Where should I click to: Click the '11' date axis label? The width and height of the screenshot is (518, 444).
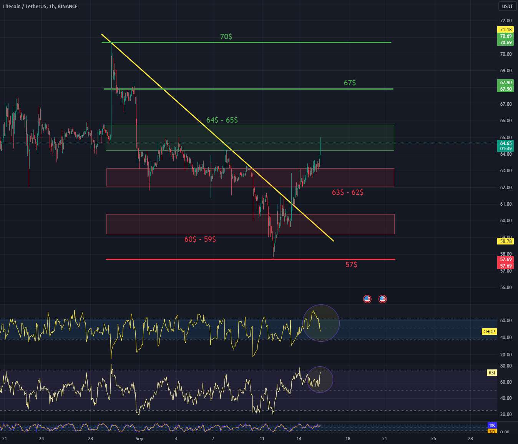tap(262, 439)
